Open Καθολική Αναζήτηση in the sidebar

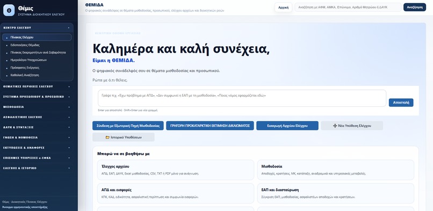point(37,75)
